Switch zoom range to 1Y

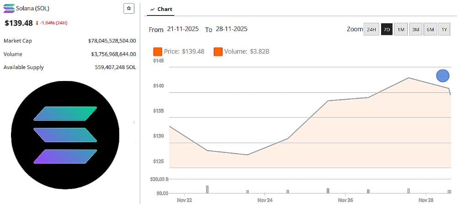(x=444, y=30)
